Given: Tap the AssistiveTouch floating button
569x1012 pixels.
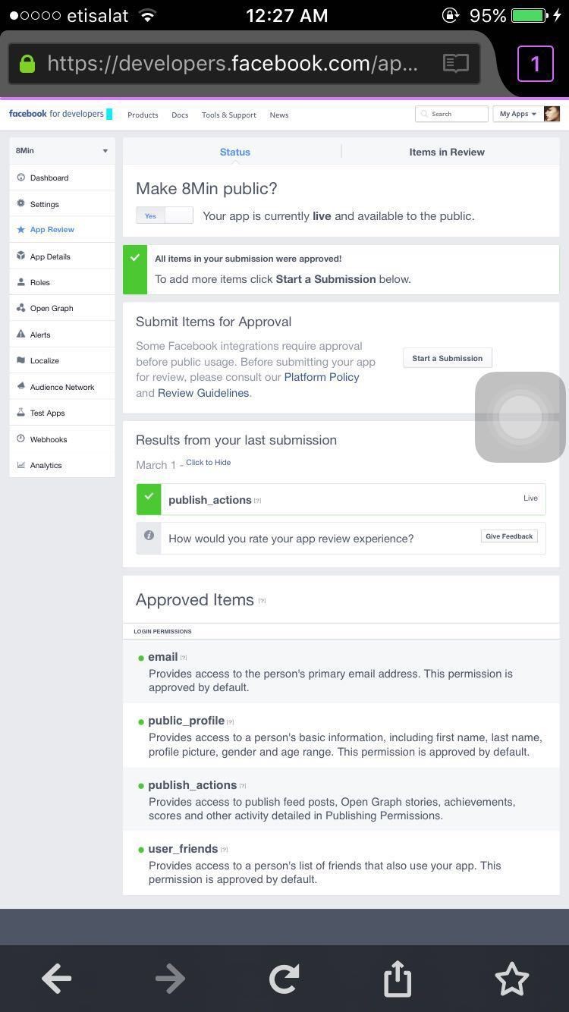Looking at the screenshot, I should (x=520, y=416).
